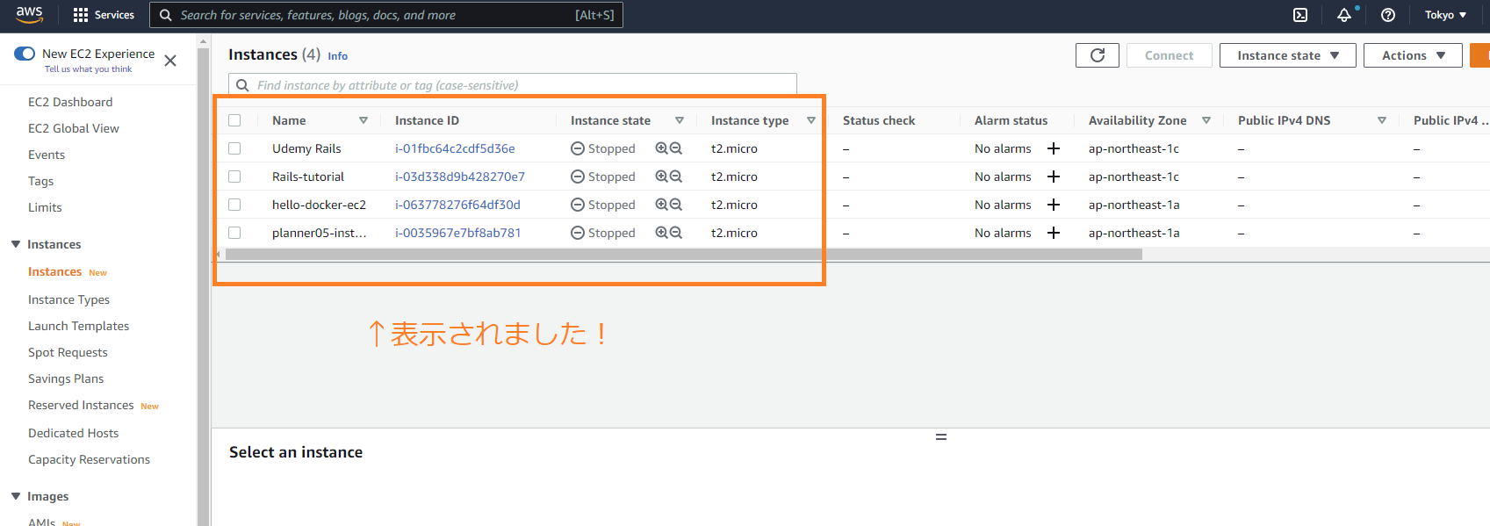Image resolution: width=1490 pixels, height=526 pixels.
Task: Open Limits in sidebar
Action: click(x=45, y=207)
